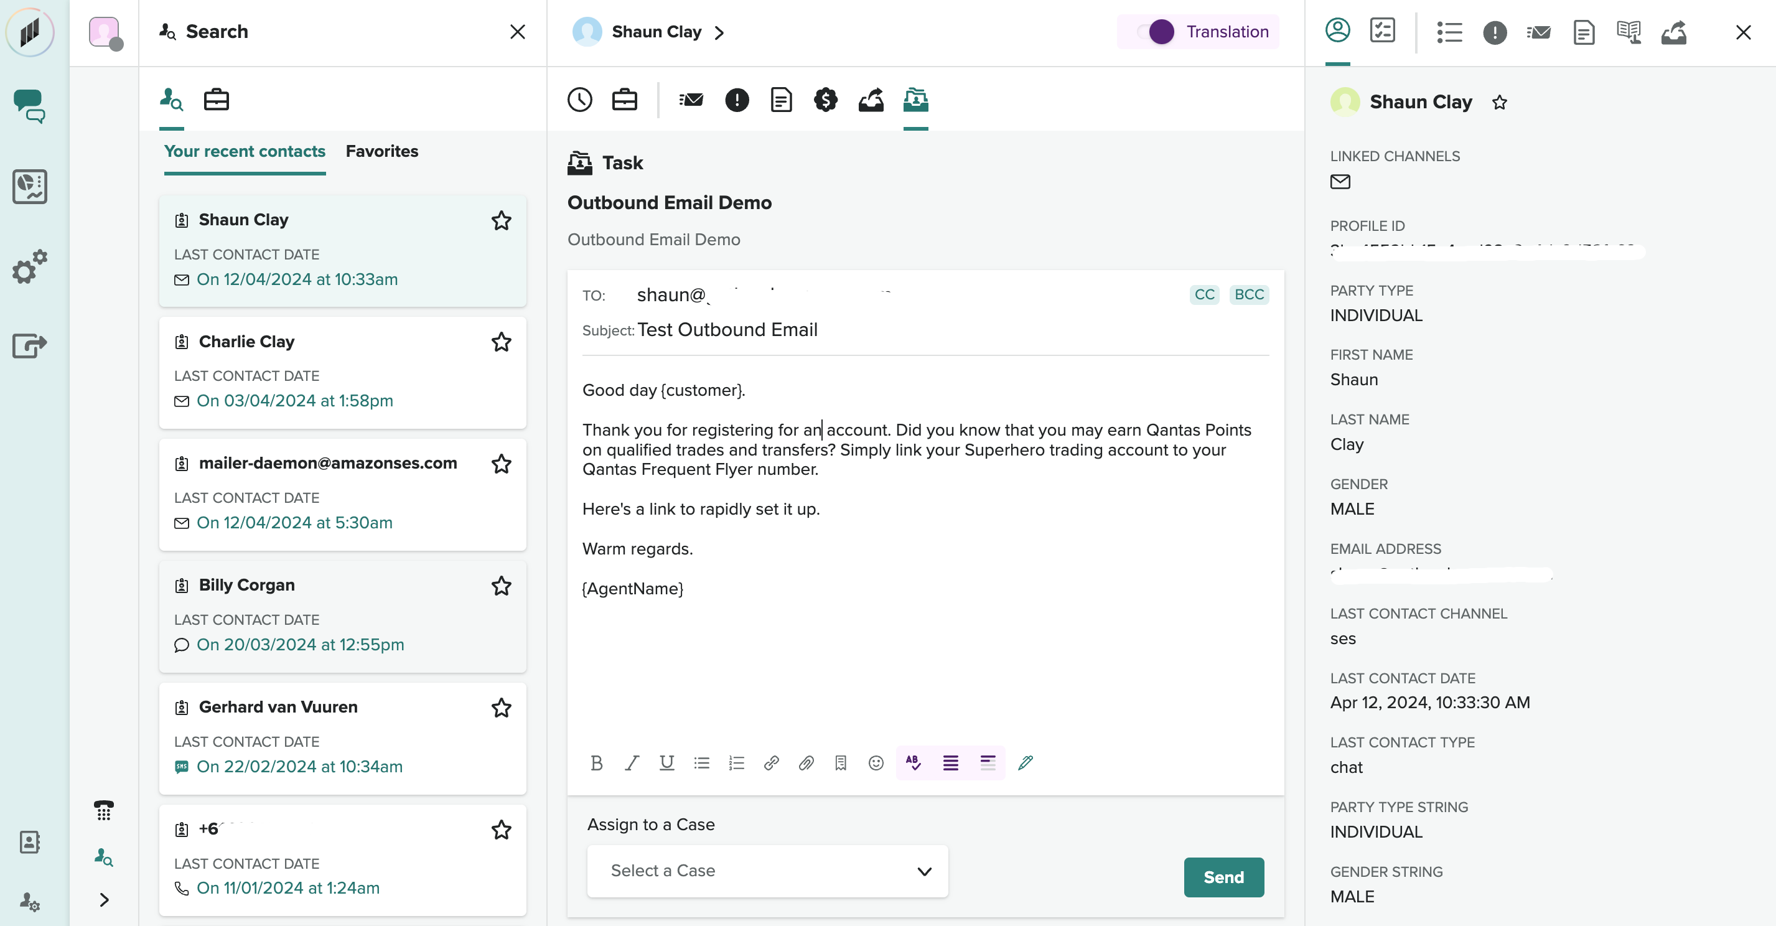Open chat conversations in left sidebar
1776x926 pixels.
tap(30, 106)
